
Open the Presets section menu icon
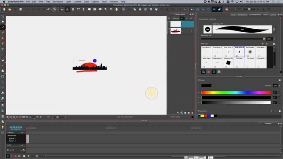tap(274, 44)
